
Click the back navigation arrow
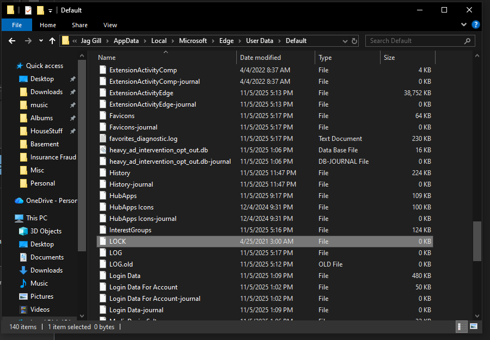coord(12,40)
